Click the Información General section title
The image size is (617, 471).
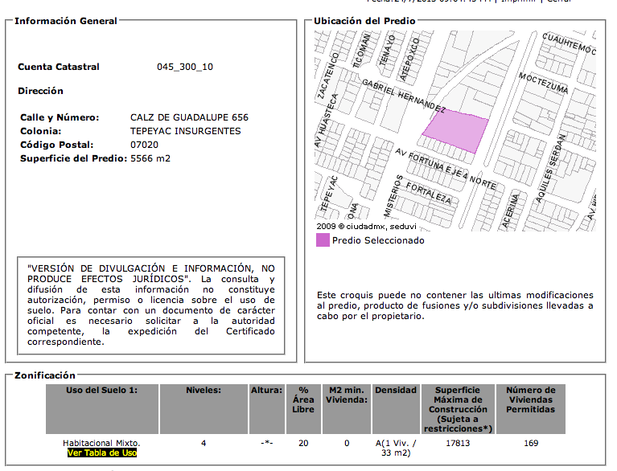66,21
